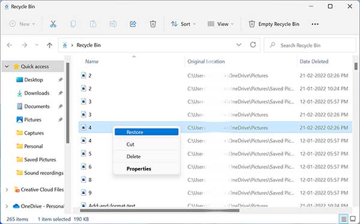This screenshot has height=224, width=360.
Task: Click the Rename icon in toolbar
Action: coord(113,24)
